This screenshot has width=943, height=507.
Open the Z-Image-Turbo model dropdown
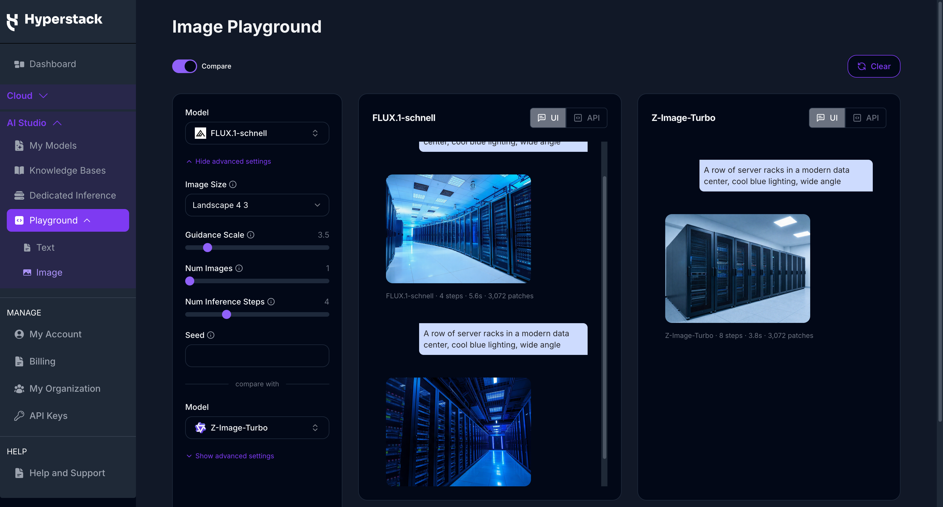(x=257, y=428)
